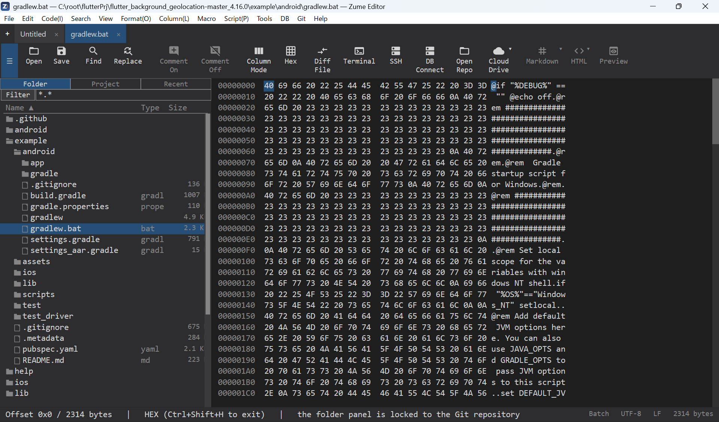Open the Cloud Drive tool

tap(498, 60)
